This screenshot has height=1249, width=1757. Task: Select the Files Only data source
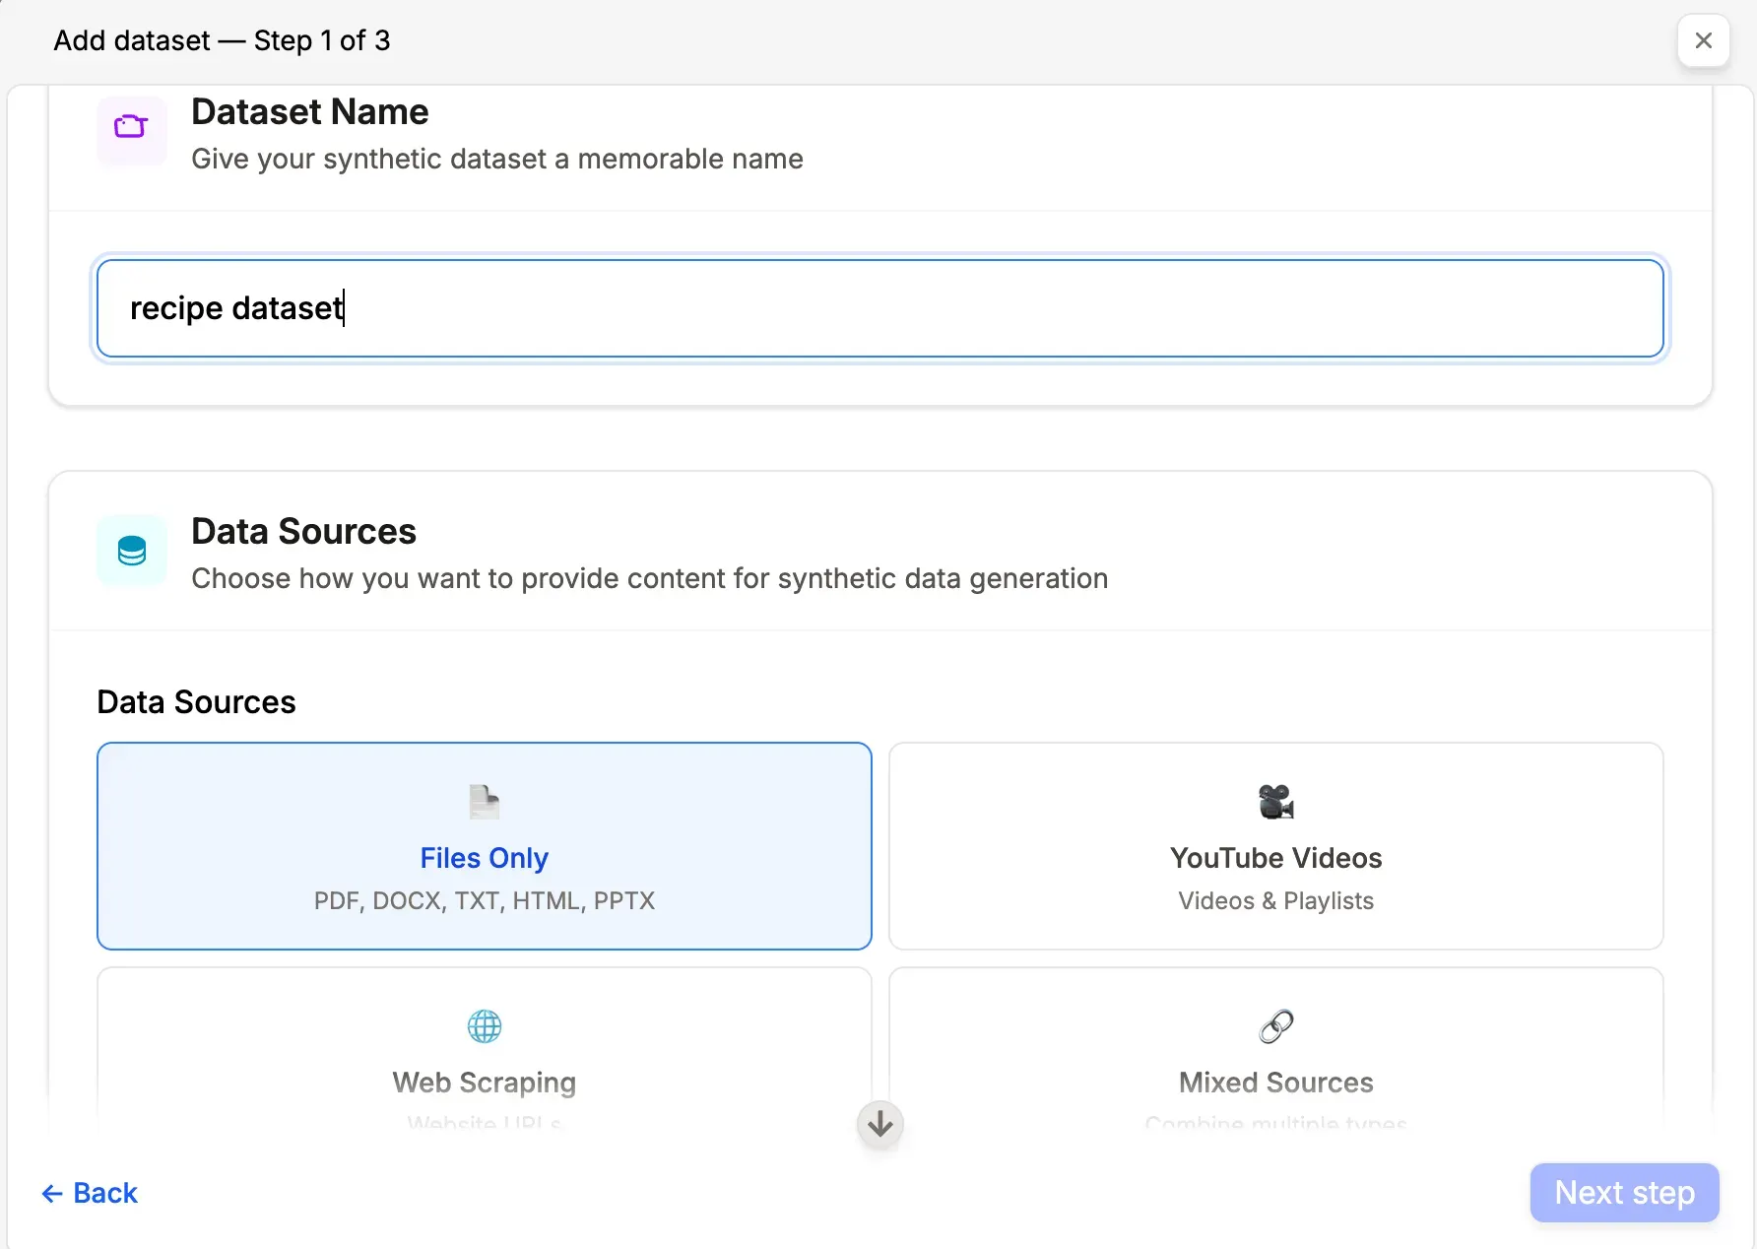click(x=484, y=846)
